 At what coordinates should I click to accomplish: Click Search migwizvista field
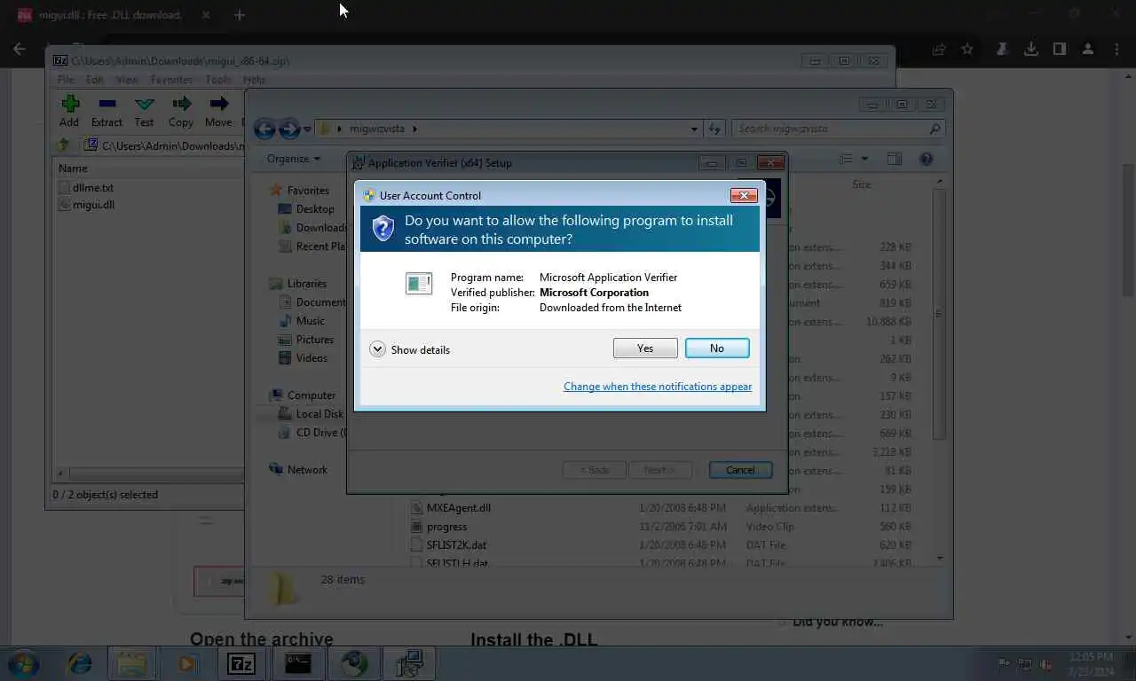pyautogui.click(x=839, y=129)
